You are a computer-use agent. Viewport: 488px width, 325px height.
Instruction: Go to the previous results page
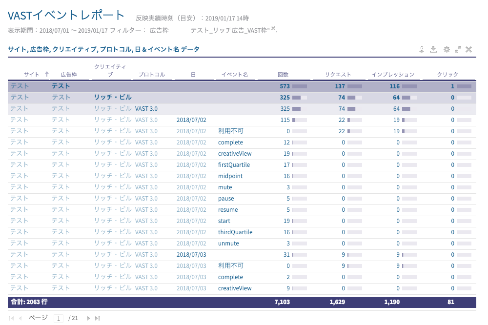point(20,318)
